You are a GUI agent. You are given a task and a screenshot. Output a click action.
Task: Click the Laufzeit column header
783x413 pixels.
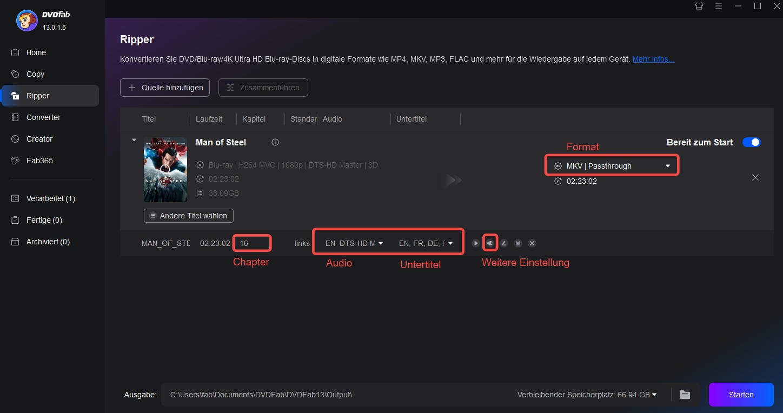tap(209, 119)
